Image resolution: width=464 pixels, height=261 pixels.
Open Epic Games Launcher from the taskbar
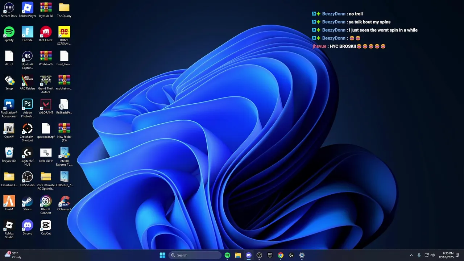[270, 255]
